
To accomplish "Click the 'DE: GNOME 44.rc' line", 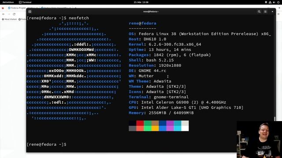I will pos(148,71).
